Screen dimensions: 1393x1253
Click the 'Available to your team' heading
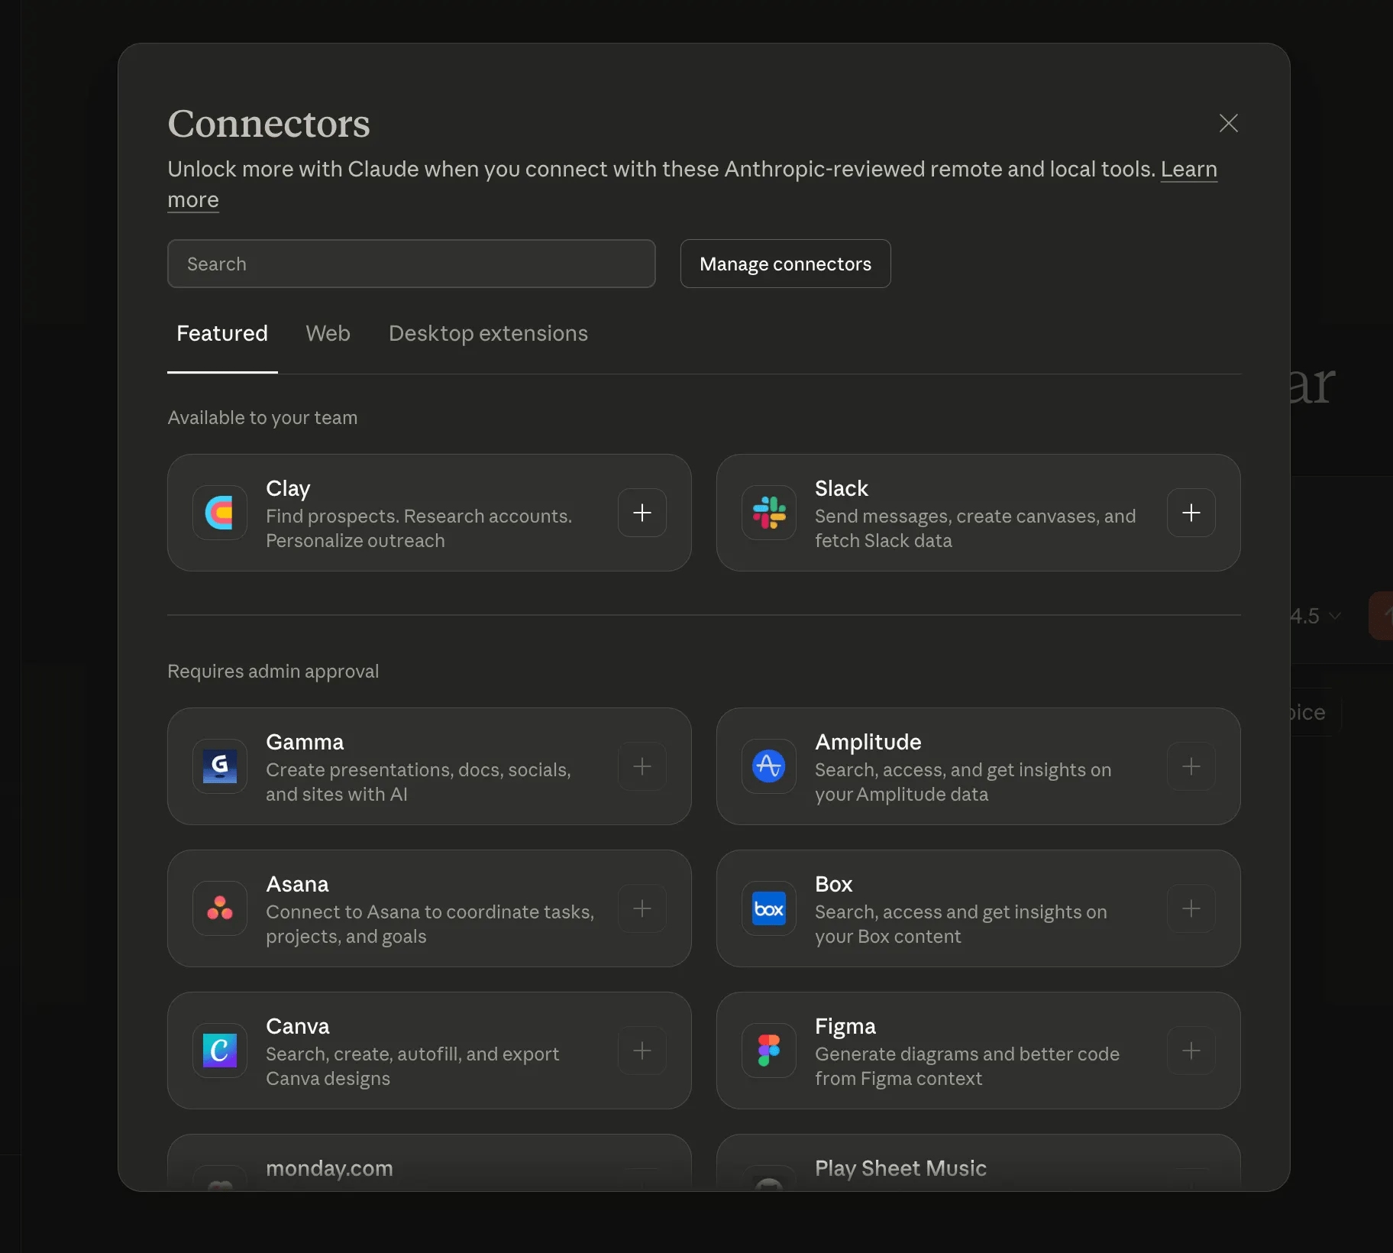(x=262, y=418)
